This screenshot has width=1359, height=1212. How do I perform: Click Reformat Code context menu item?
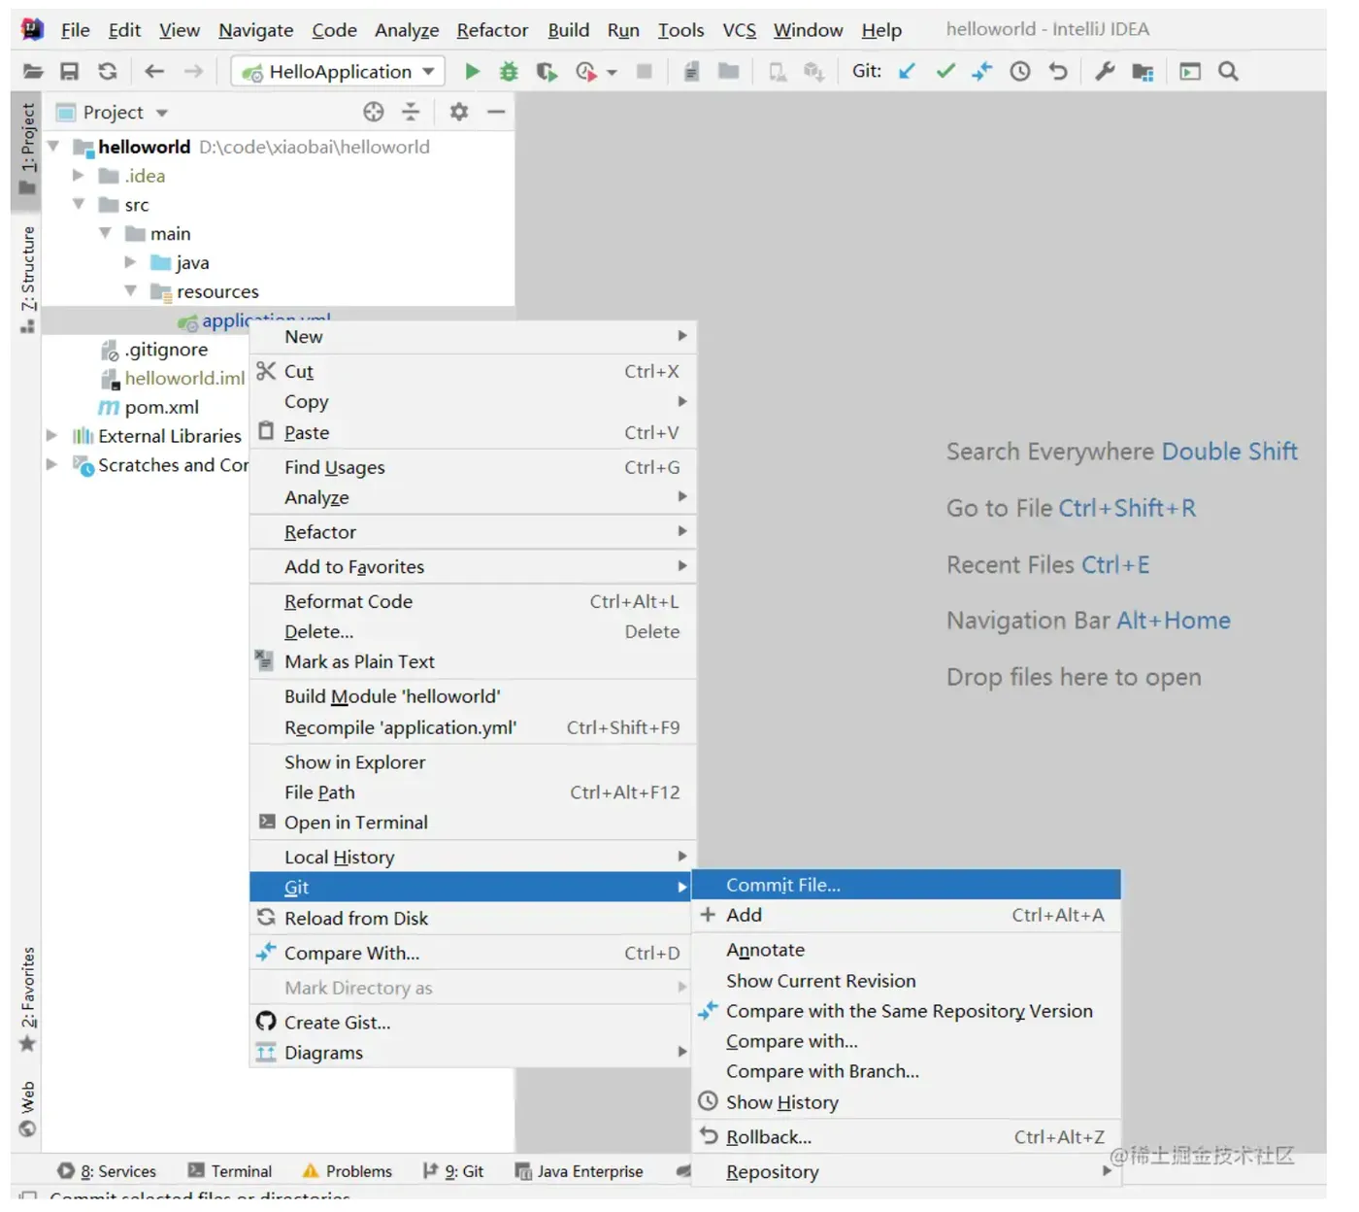point(473,602)
